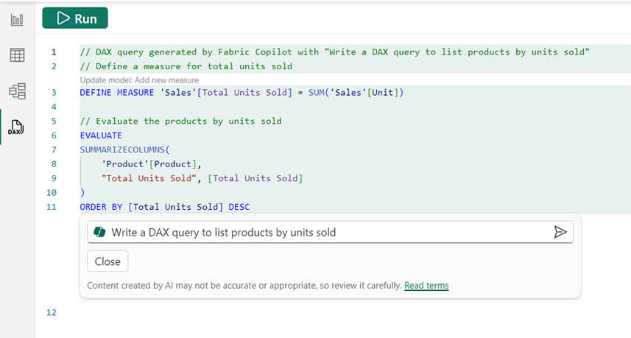Click line number 12 in gutter

point(51,313)
